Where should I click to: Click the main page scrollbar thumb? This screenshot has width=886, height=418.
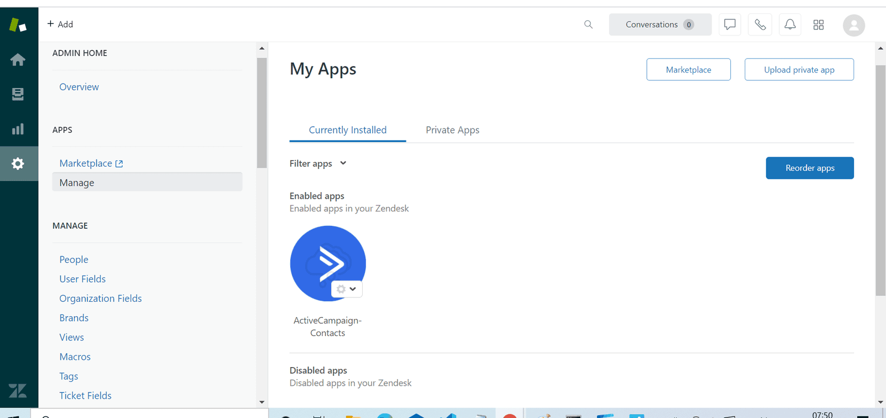click(x=880, y=180)
